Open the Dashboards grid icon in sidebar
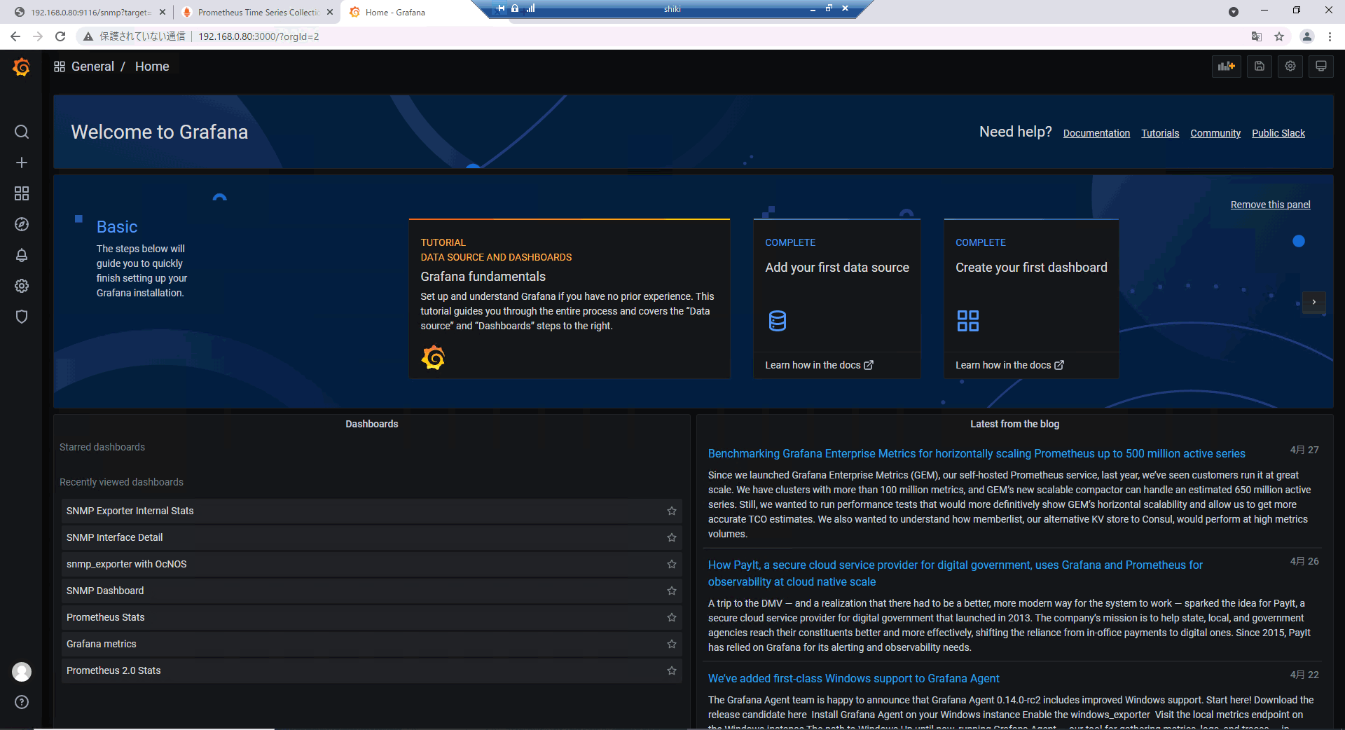 (22, 193)
